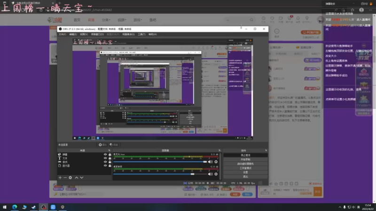Open the 视频 dropdown in Douyu nav
The image size is (376, 211).
[122, 20]
